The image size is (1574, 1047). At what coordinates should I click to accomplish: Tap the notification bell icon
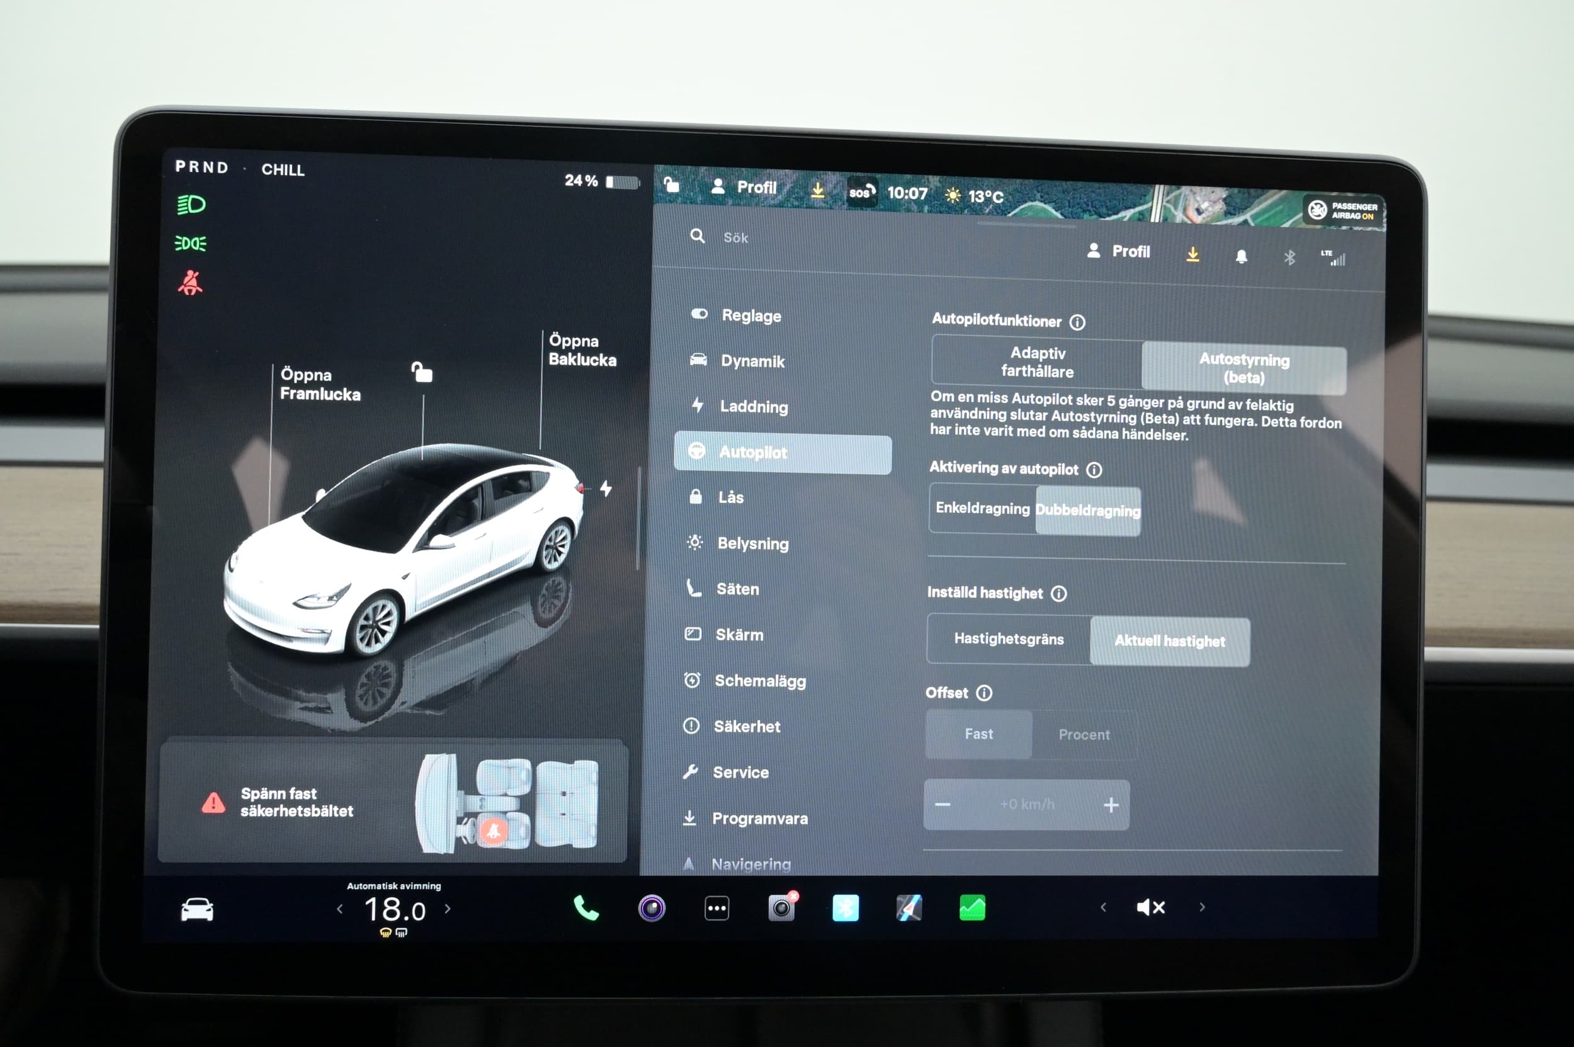1241,256
